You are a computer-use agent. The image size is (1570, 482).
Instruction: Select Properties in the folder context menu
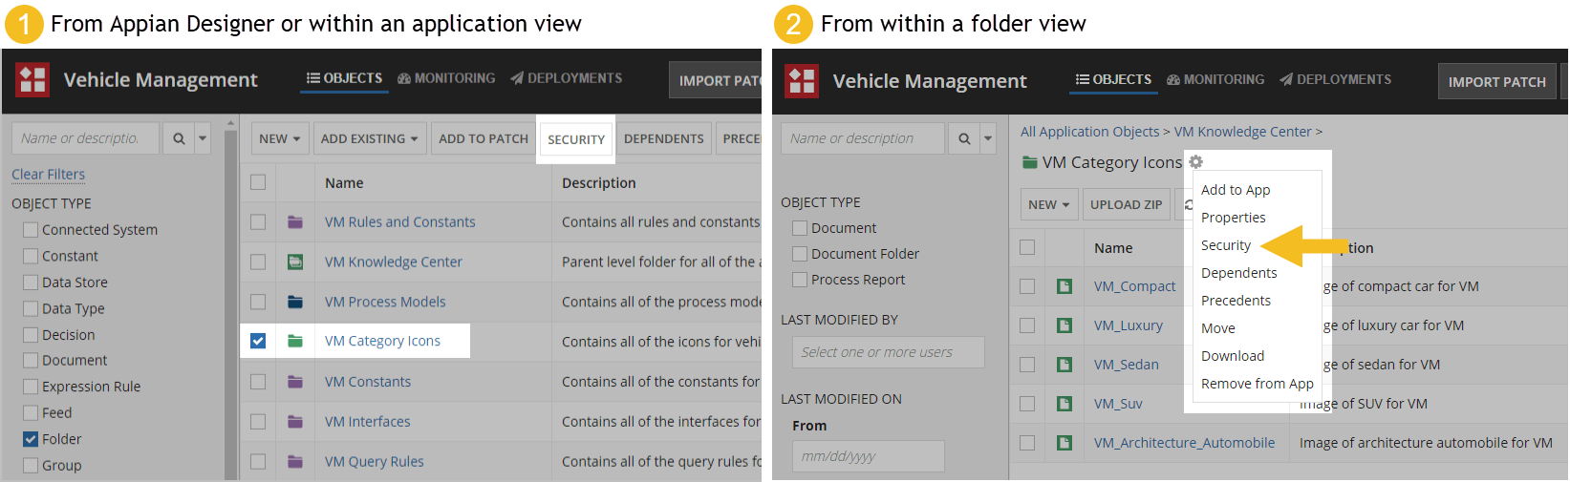point(1233,218)
